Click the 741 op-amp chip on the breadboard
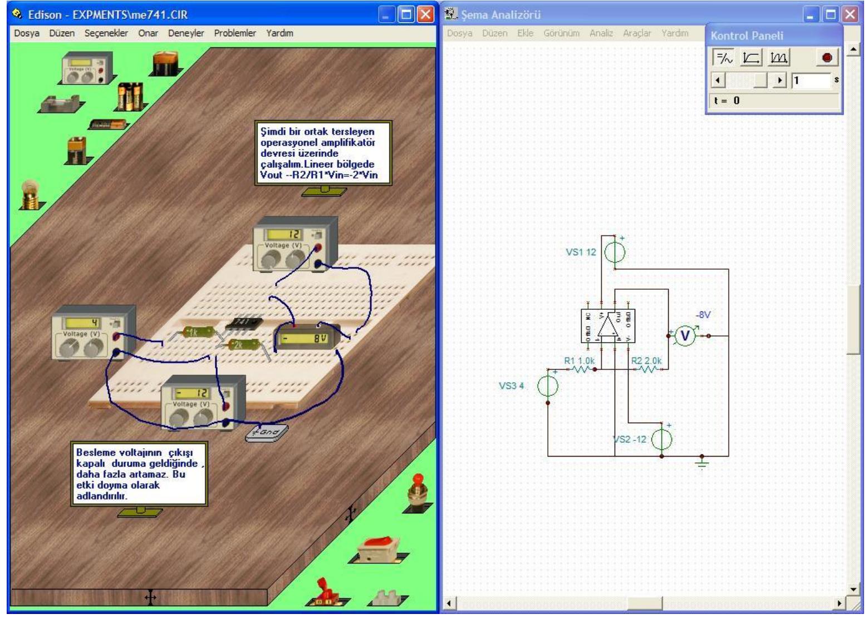The height and width of the screenshot is (619, 868). pos(244,323)
